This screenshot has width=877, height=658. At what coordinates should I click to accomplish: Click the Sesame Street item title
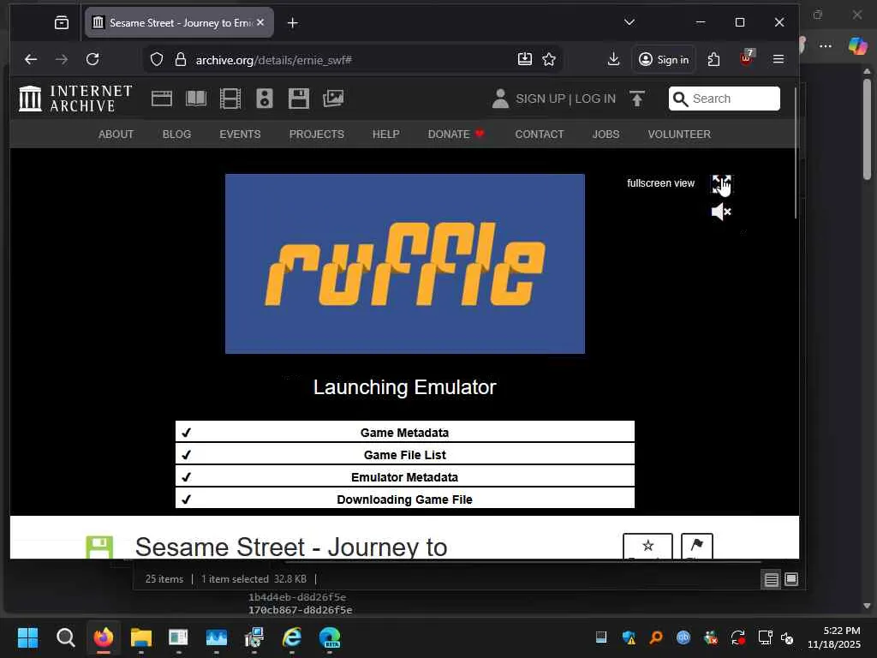pyautogui.click(x=291, y=547)
